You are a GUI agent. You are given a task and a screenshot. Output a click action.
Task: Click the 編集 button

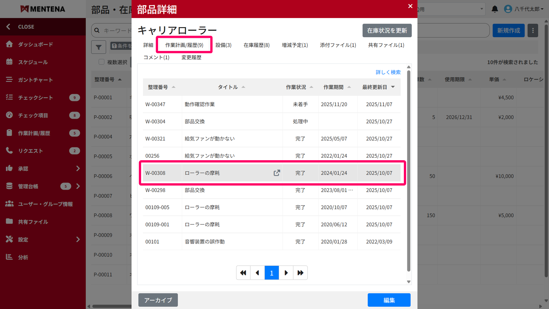(389, 300)
